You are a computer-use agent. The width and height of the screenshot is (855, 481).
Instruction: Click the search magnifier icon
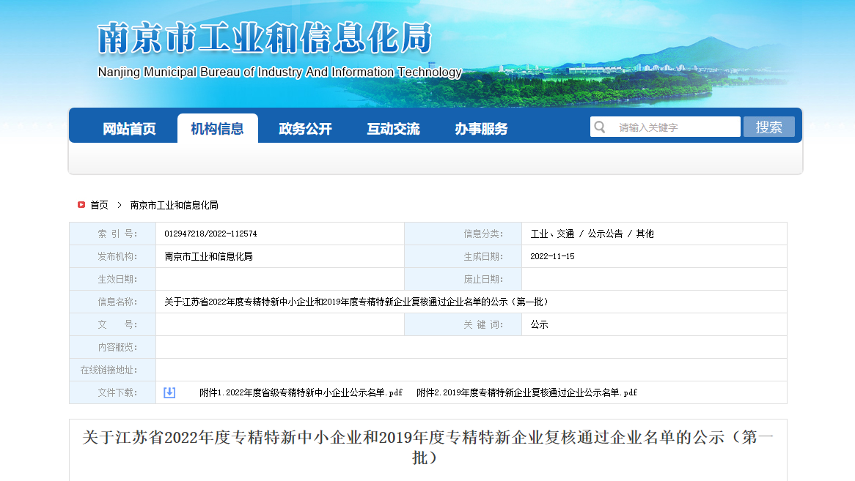point(600,127)
